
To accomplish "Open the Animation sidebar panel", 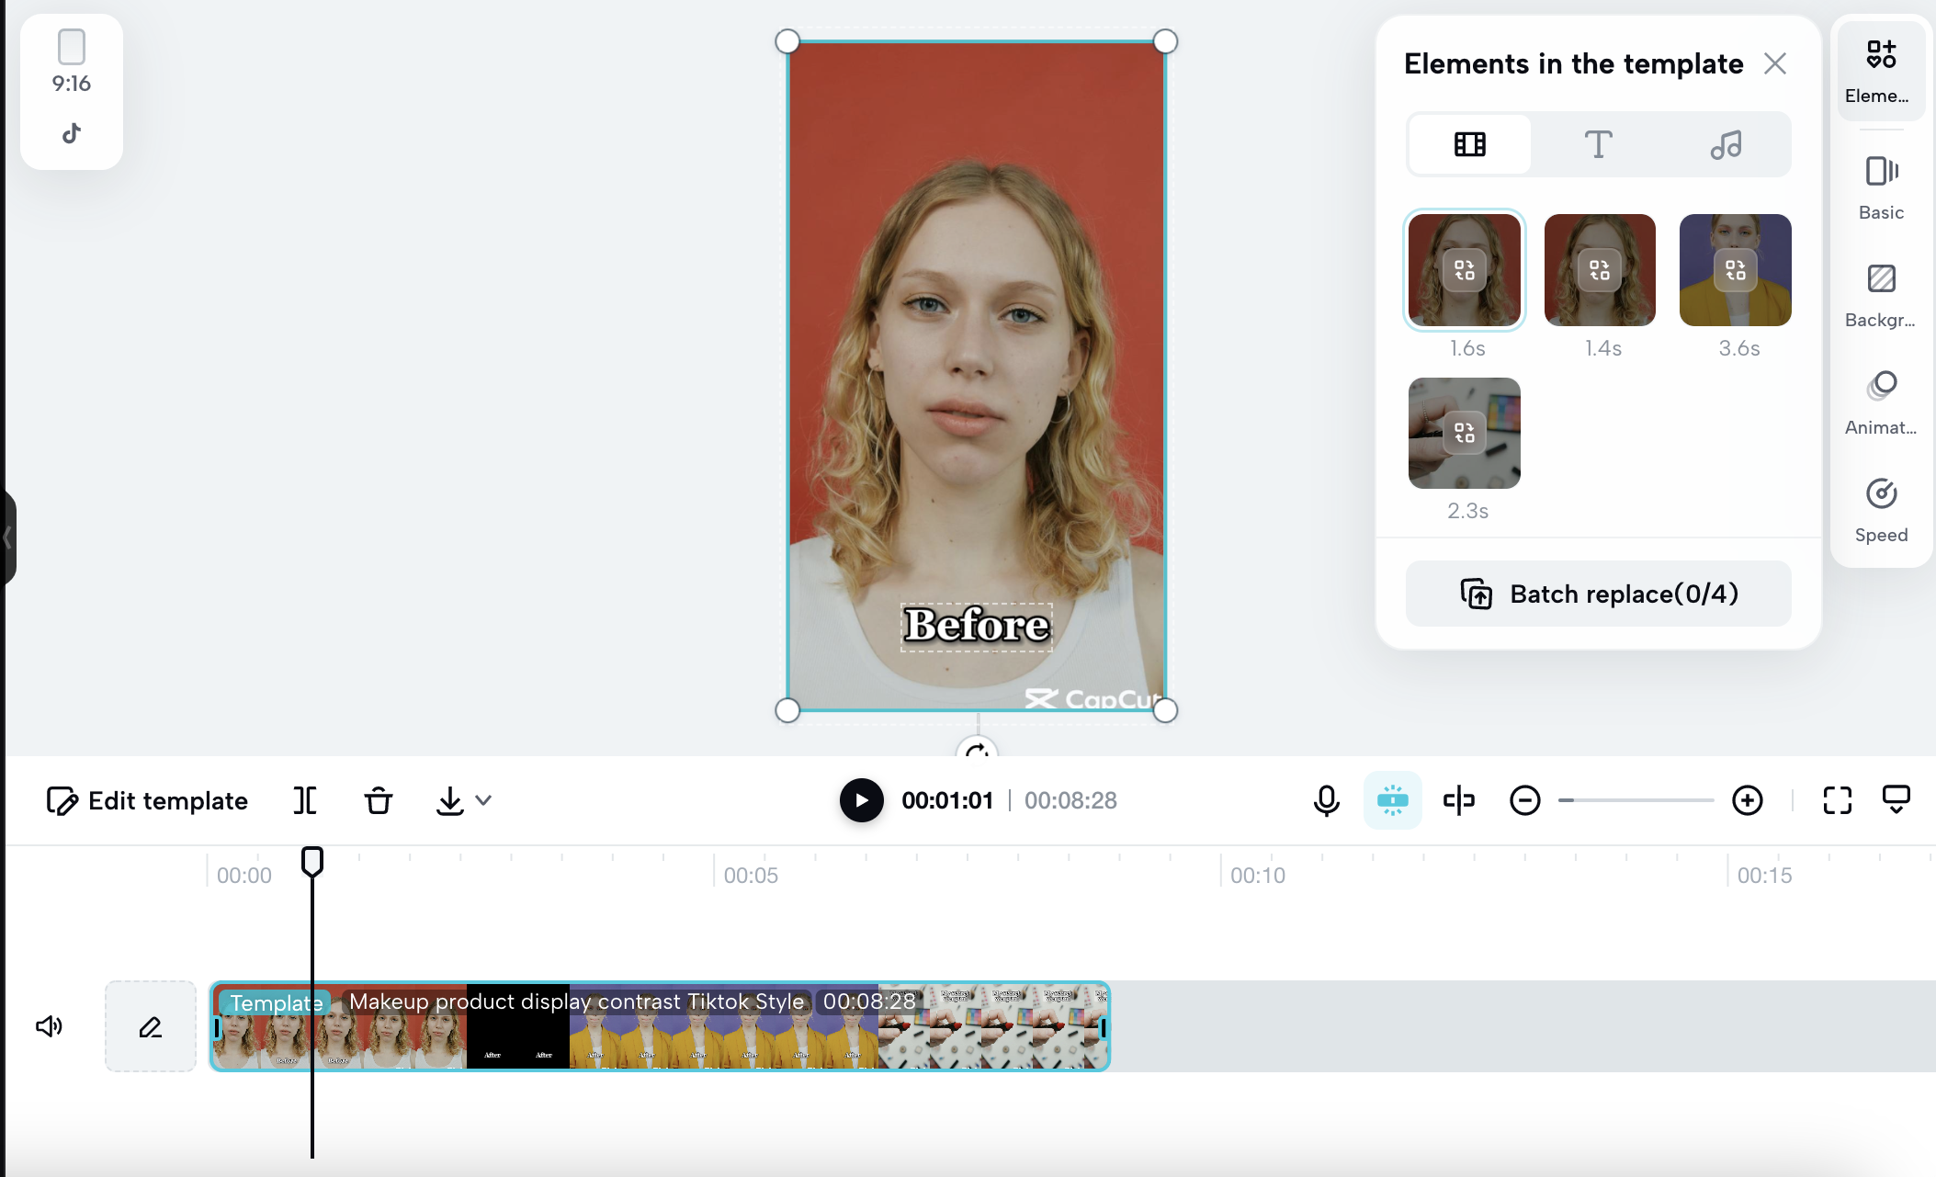I will (1881, 402).
